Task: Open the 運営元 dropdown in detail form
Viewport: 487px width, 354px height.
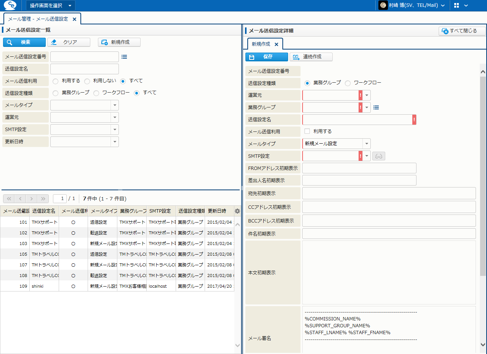Action: [367, 95]
